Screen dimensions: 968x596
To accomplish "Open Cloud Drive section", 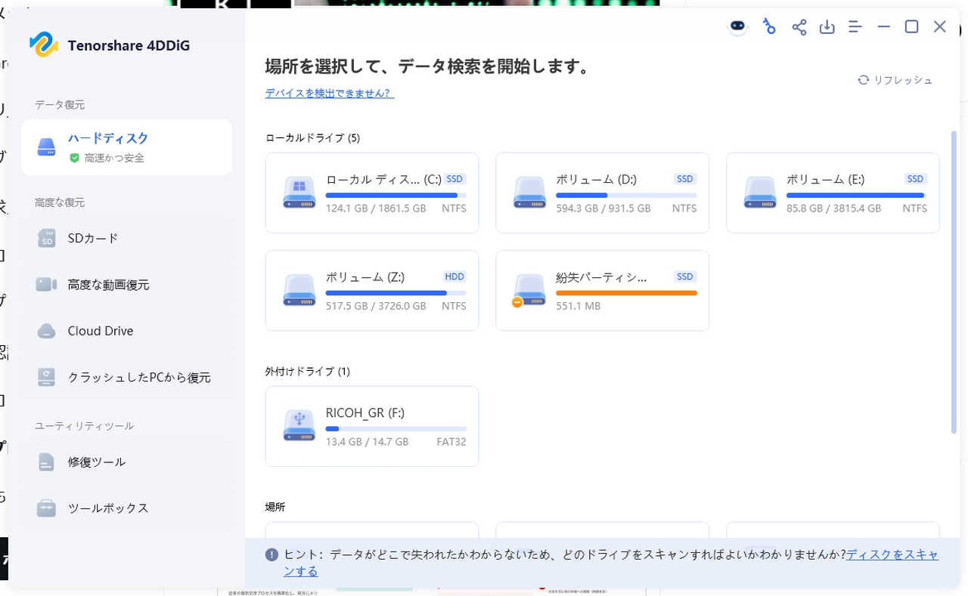I will point(126,331).
